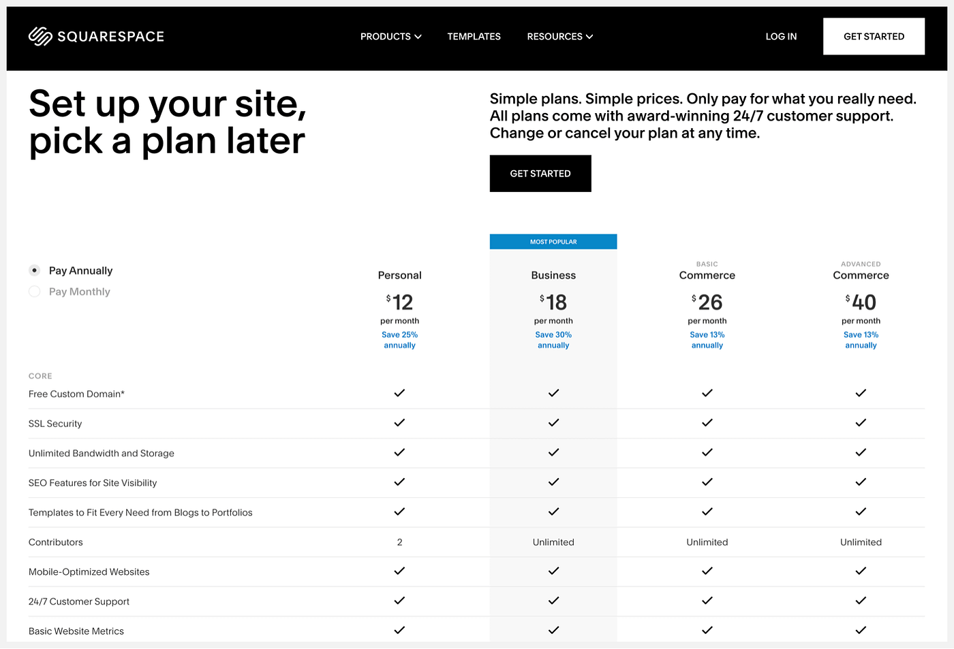The height and width of the screenshot is (649, 954).
Task: Click Business plan Save 30% annually link
Action: point(553,340)
